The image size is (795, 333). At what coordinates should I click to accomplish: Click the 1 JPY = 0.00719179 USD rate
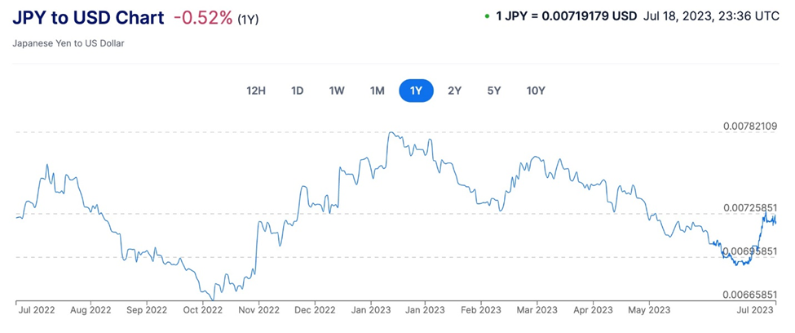[x=566, y=16]
